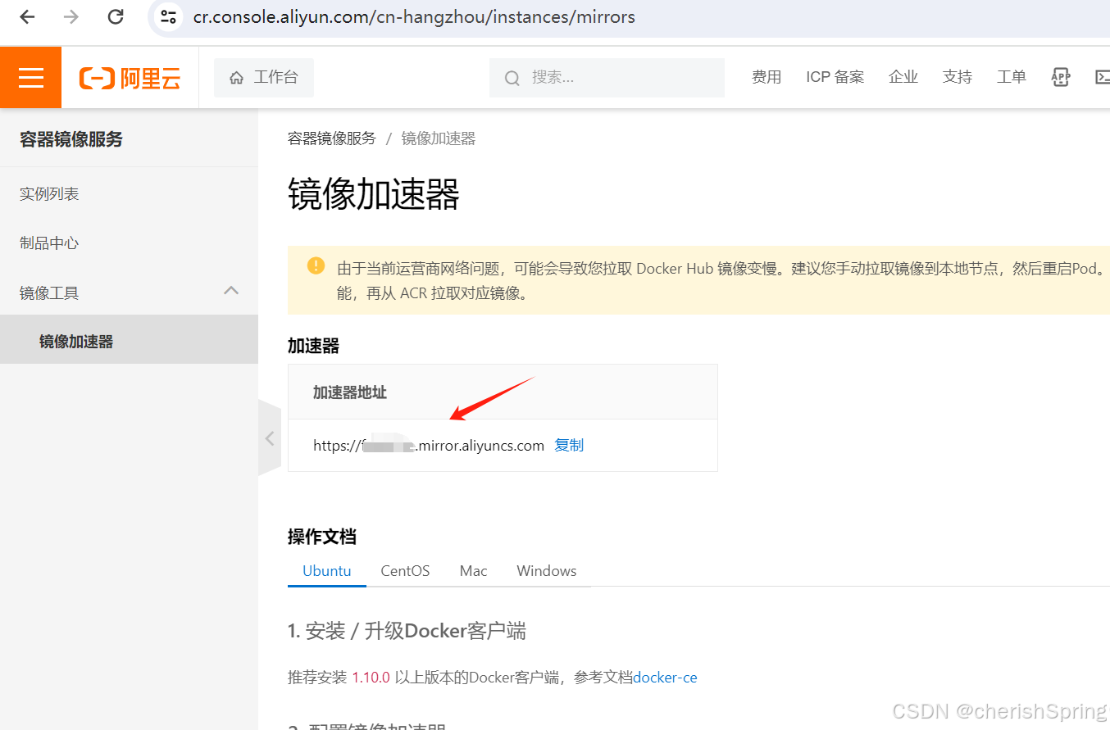This screenshot has width=1110, height=730.
Task: Select 制品中心 in sidebar
Action: (129, 243)
